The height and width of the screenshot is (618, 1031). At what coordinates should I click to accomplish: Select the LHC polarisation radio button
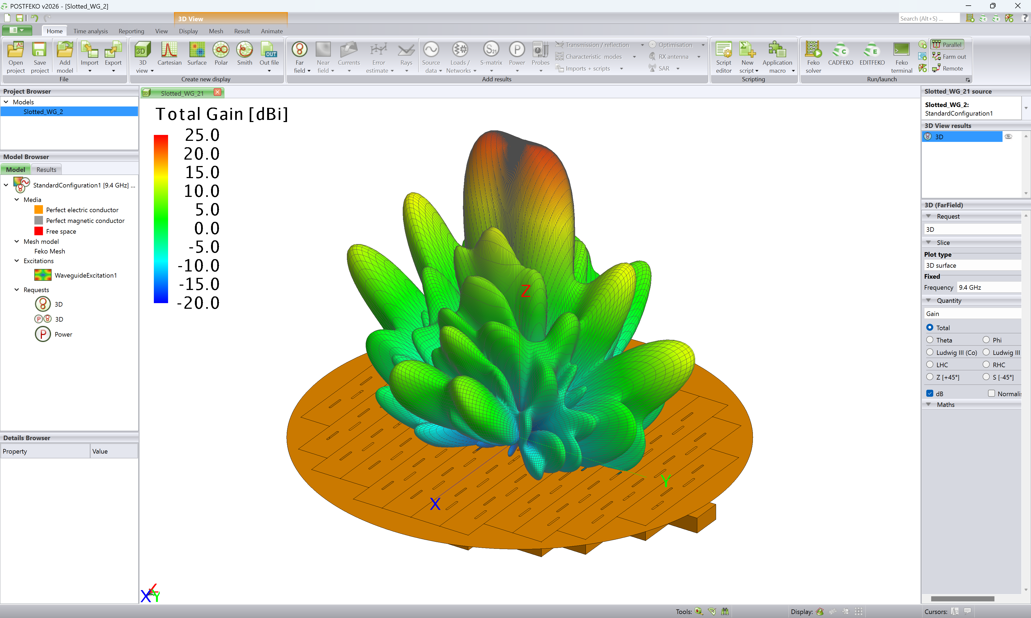pos(930,364)
